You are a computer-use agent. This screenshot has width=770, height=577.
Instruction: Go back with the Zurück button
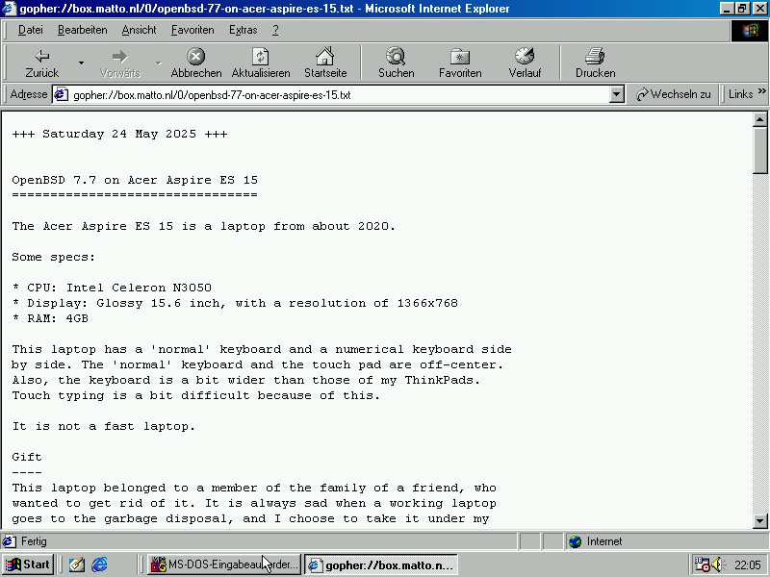[41, 63]
